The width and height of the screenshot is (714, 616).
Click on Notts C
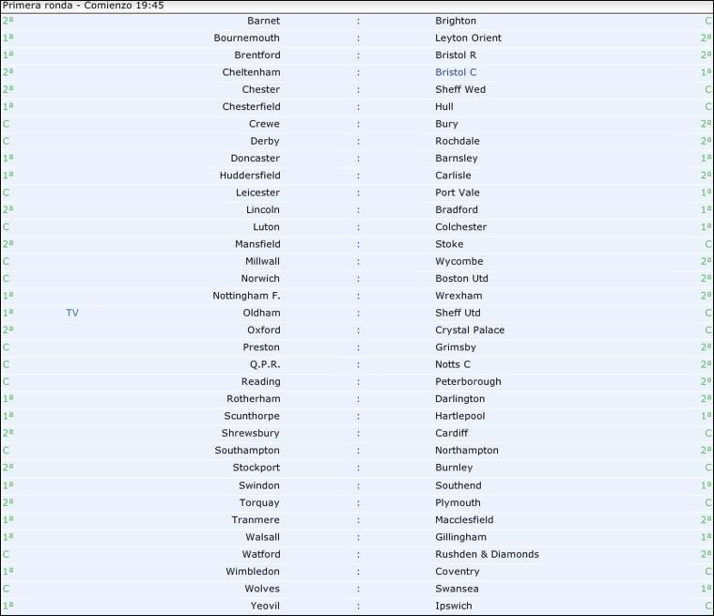[453, 364]
